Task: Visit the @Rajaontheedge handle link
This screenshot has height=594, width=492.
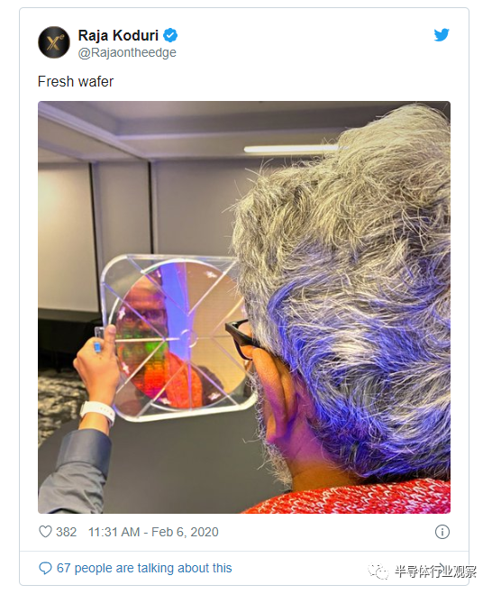Action: tap(127, 52)
